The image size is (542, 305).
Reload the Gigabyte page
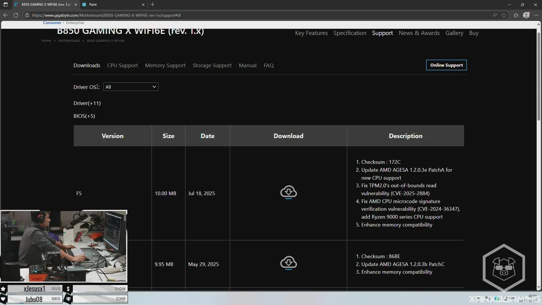(16, 15)
